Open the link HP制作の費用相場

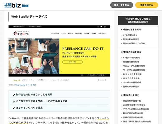[x=131, y=58]
